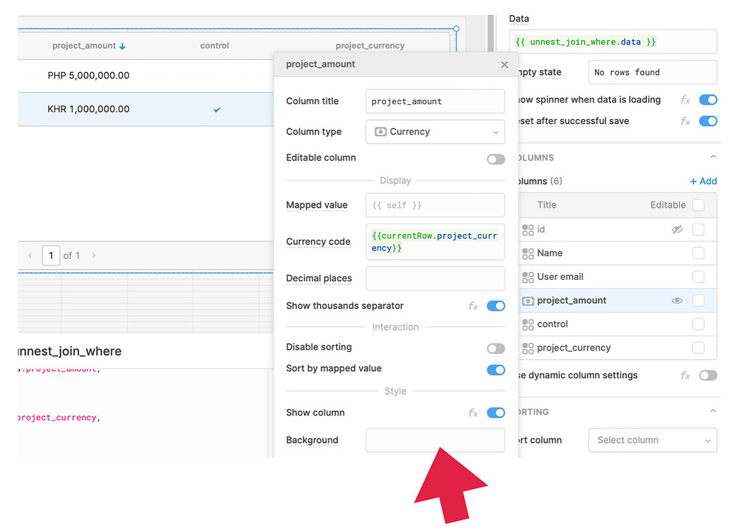Click the next page chevron in table pagination
This screenshot has width=732, height=529.
click(x=92, y=255)
